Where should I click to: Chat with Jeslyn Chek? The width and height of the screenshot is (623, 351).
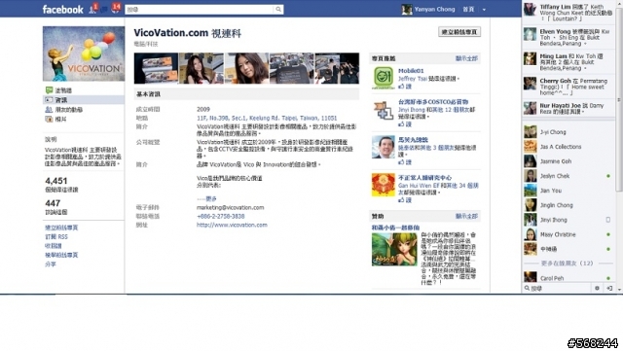click(x=568, y=176)
